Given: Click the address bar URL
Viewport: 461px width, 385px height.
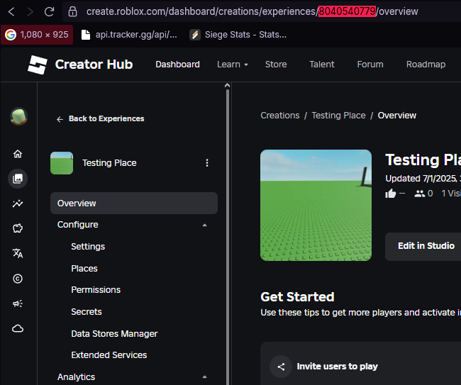Looking at the screenshot, I should pyautogui.click(x=252, y=11).
